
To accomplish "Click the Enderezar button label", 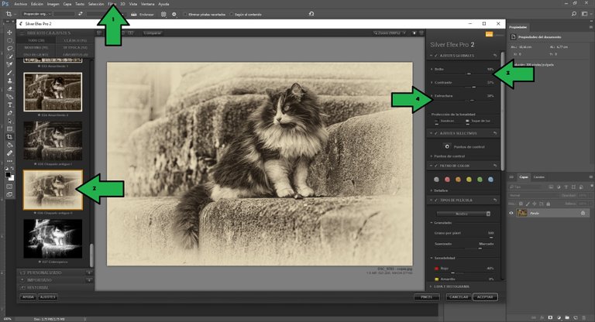I will pos(146,15).
